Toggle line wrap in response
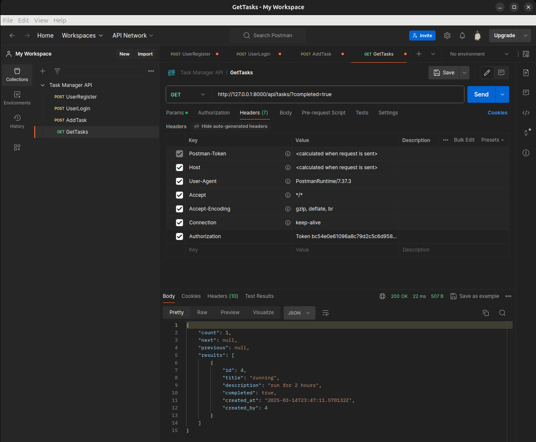The width and height of the screenshot is (536, 442). [326, 313]
